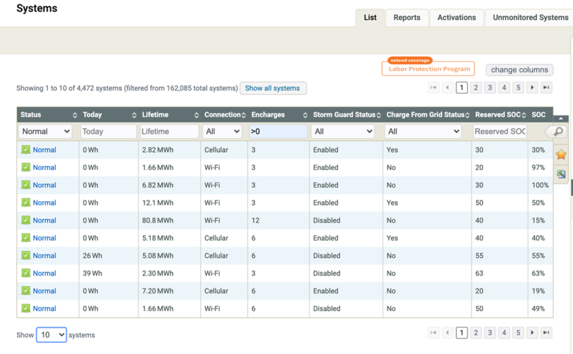Open the Show 10 systems dropdown

pyautogui.click(x=51, y=335)
